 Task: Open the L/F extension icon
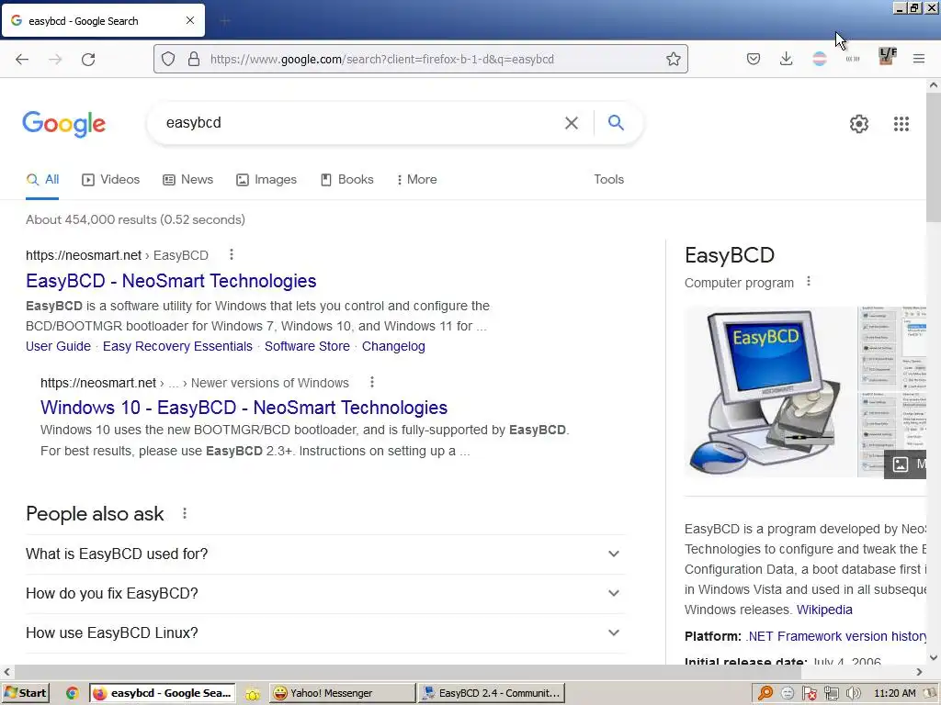click(x=887, y=56)
